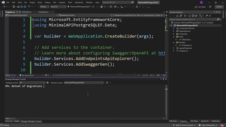The height and width of the screenshot is (127, 226).
Task: Collapse the Models folder
Action: (173, 42)
